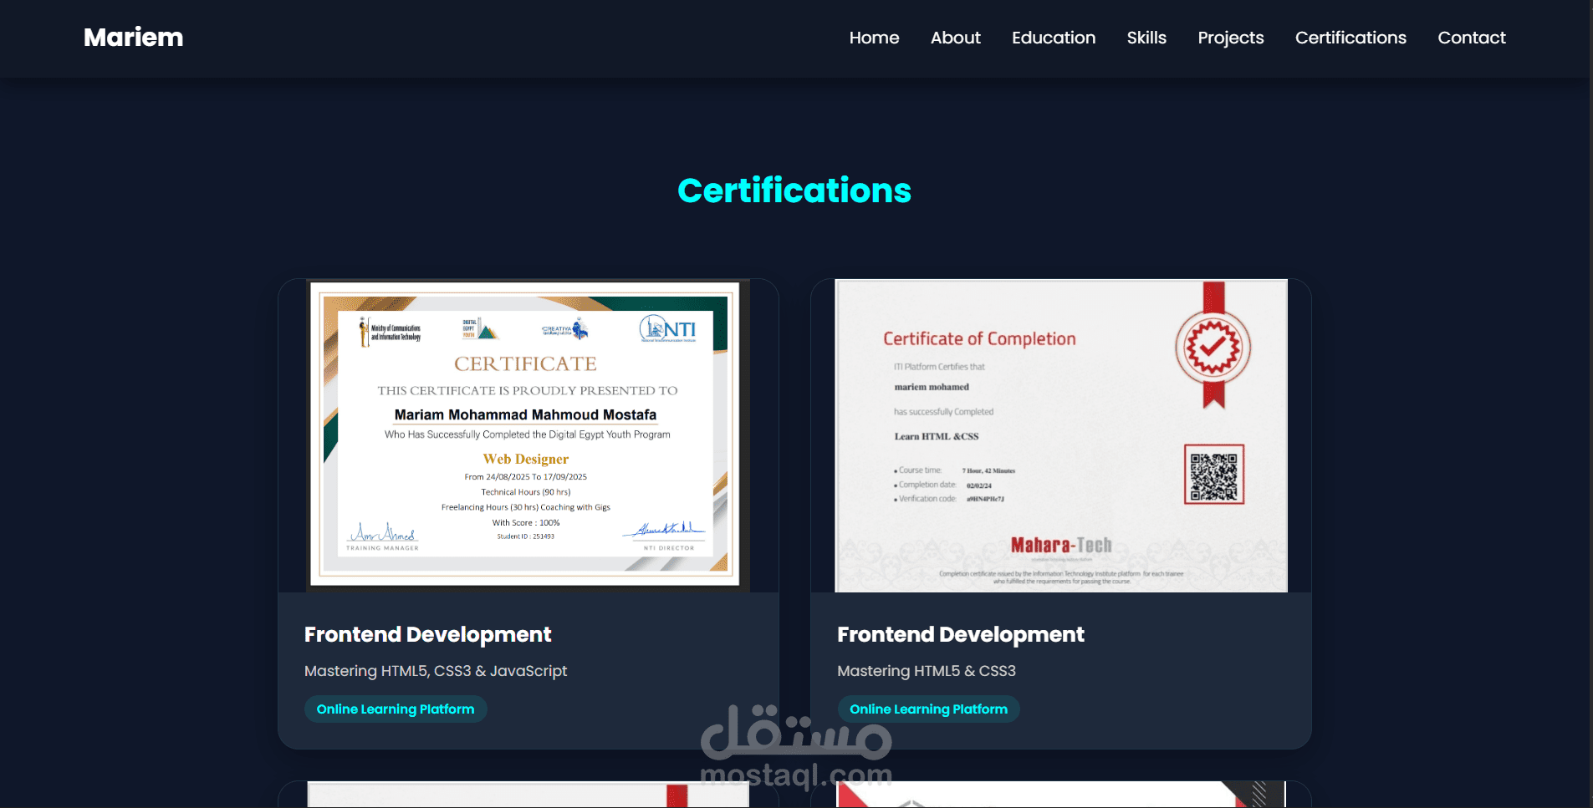Screen dimensions: 1593x808
Task: Select Skills in the navigation bar
Action: pos(1146,38)
